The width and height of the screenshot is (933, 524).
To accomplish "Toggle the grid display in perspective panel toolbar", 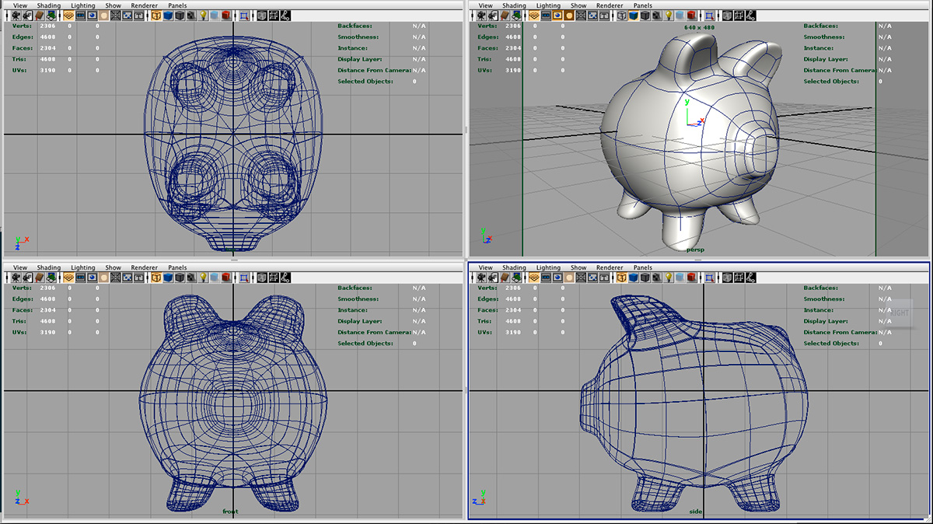I will tap(536, 16).
